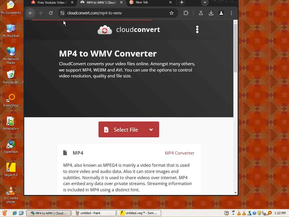
Task: Close the New Tab tab
Action: 170,2
